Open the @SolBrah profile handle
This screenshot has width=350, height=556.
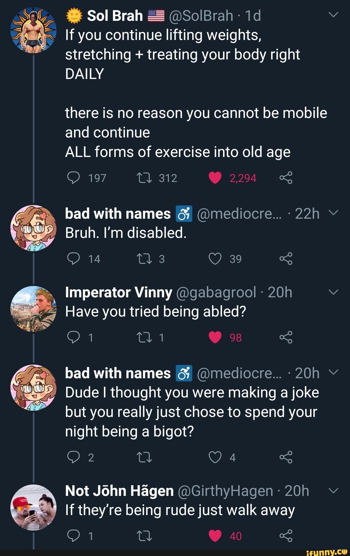click(x=201, y=16)
